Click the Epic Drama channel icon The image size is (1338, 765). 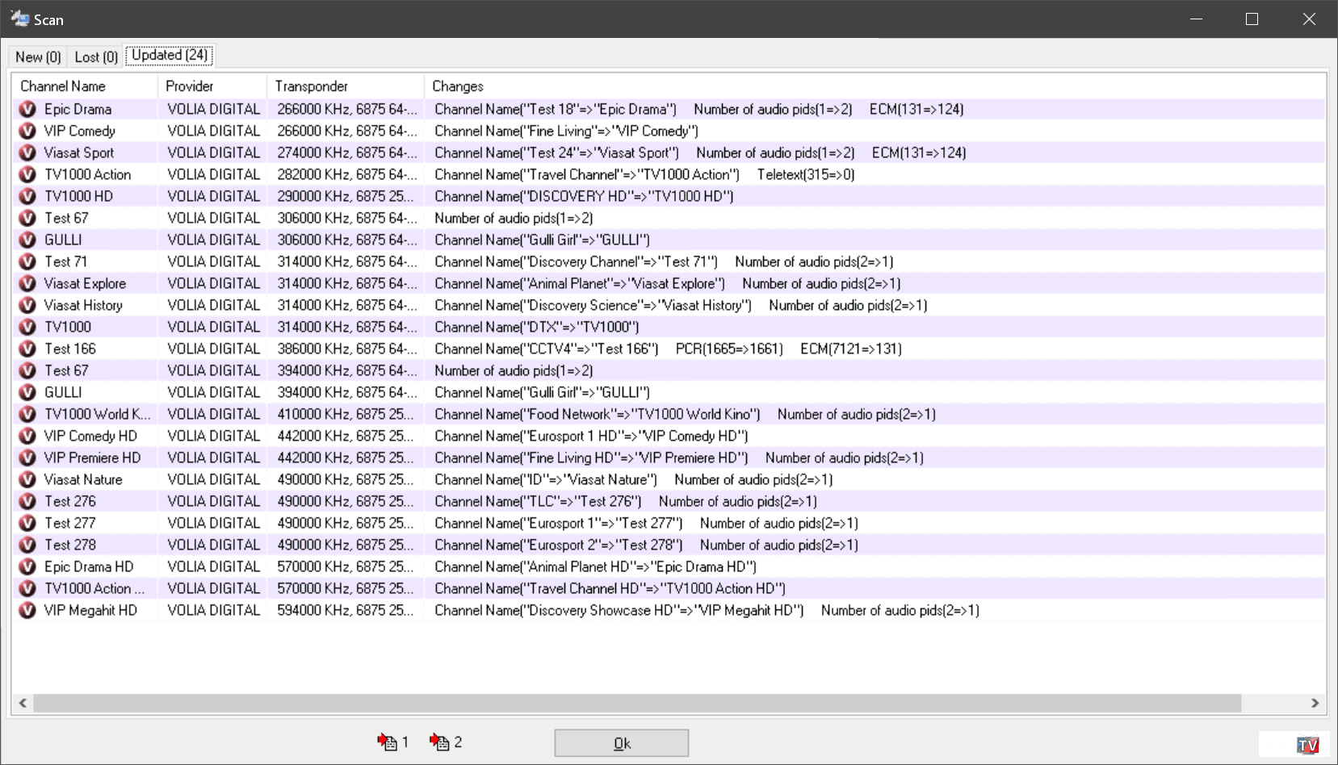pos(27,109)
